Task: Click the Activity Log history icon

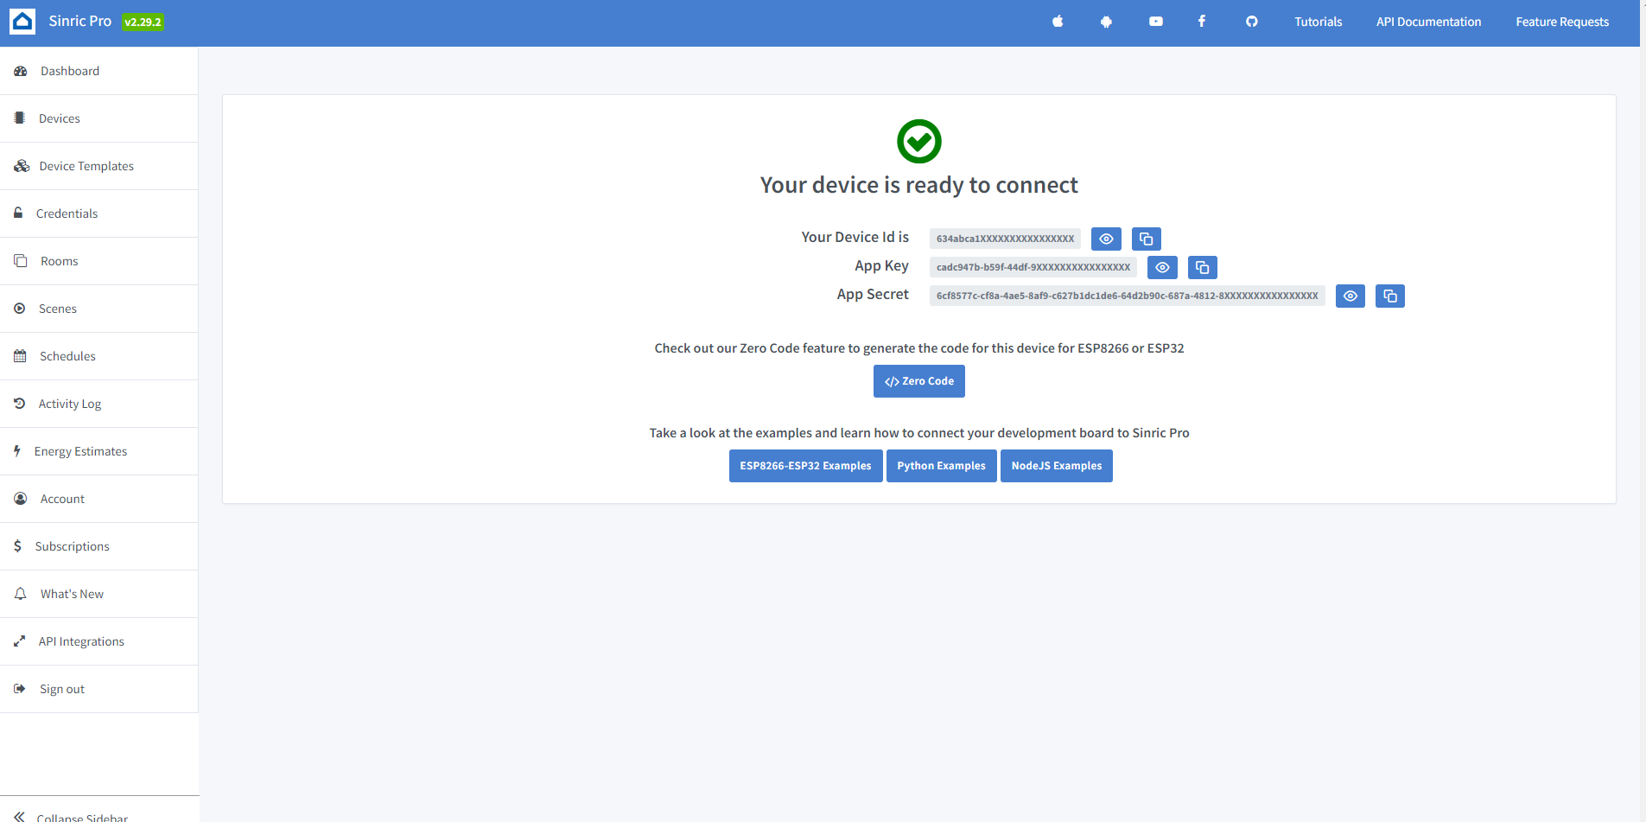Action: coord(20,403)
